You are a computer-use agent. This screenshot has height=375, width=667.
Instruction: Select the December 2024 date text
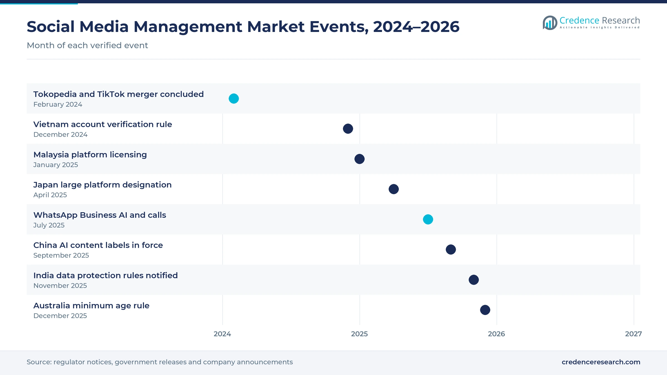coord(60,134)
